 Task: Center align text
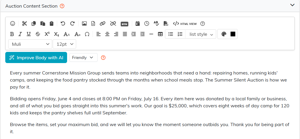[x=107, y=34]
